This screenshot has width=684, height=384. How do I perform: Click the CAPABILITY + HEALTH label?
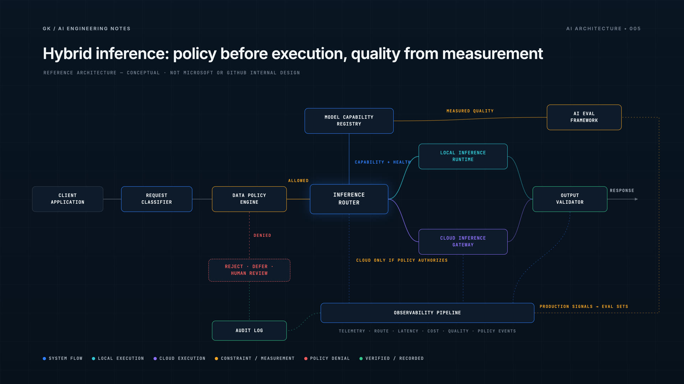click(383, 162)
